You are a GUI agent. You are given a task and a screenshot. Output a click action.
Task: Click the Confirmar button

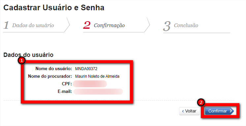point(219,111)
